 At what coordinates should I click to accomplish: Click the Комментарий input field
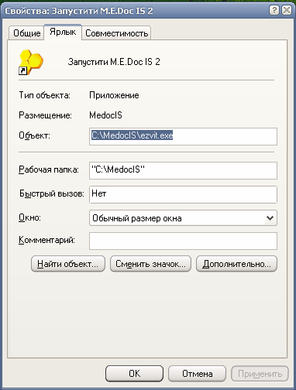183,241
